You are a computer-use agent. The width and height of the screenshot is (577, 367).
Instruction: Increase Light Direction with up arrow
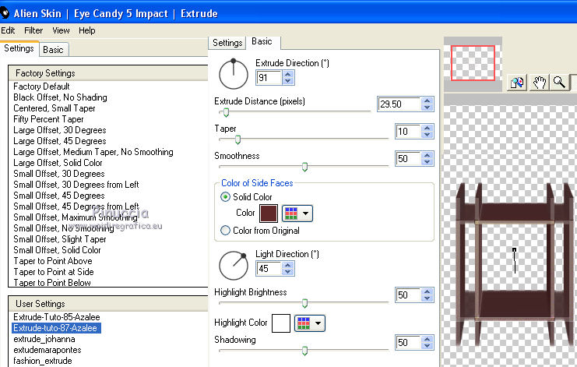tap(288, 265)
